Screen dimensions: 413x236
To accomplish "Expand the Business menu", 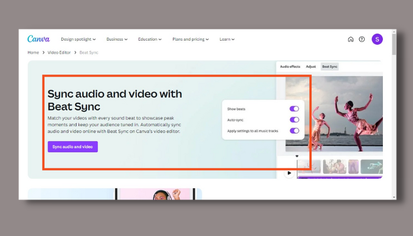I will 117,40.
